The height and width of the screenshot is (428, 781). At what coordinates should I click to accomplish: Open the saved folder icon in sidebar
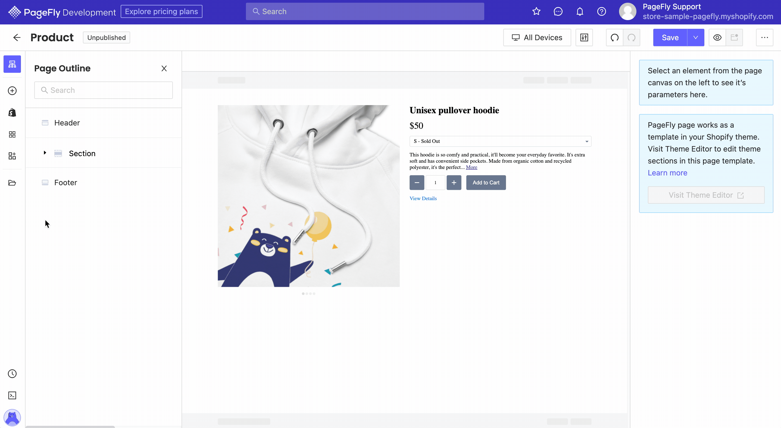point(12,183)
